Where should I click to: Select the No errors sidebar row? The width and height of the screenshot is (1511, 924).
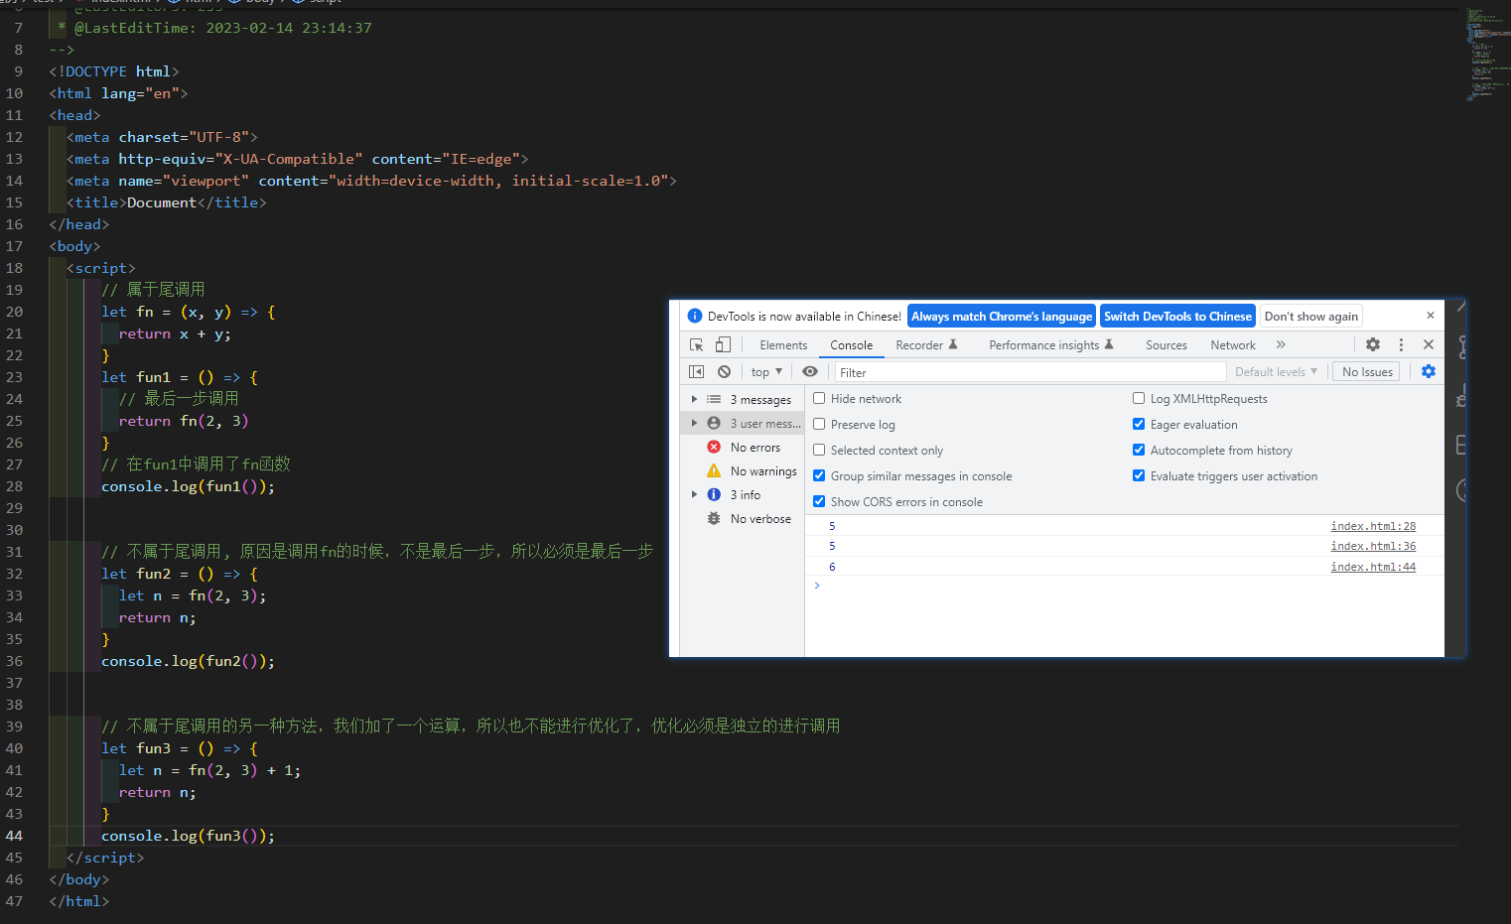click(743, 448)
